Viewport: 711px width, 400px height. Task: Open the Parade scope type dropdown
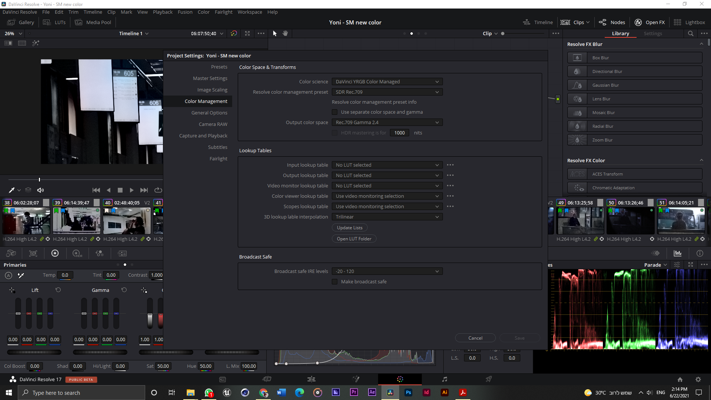655,265
